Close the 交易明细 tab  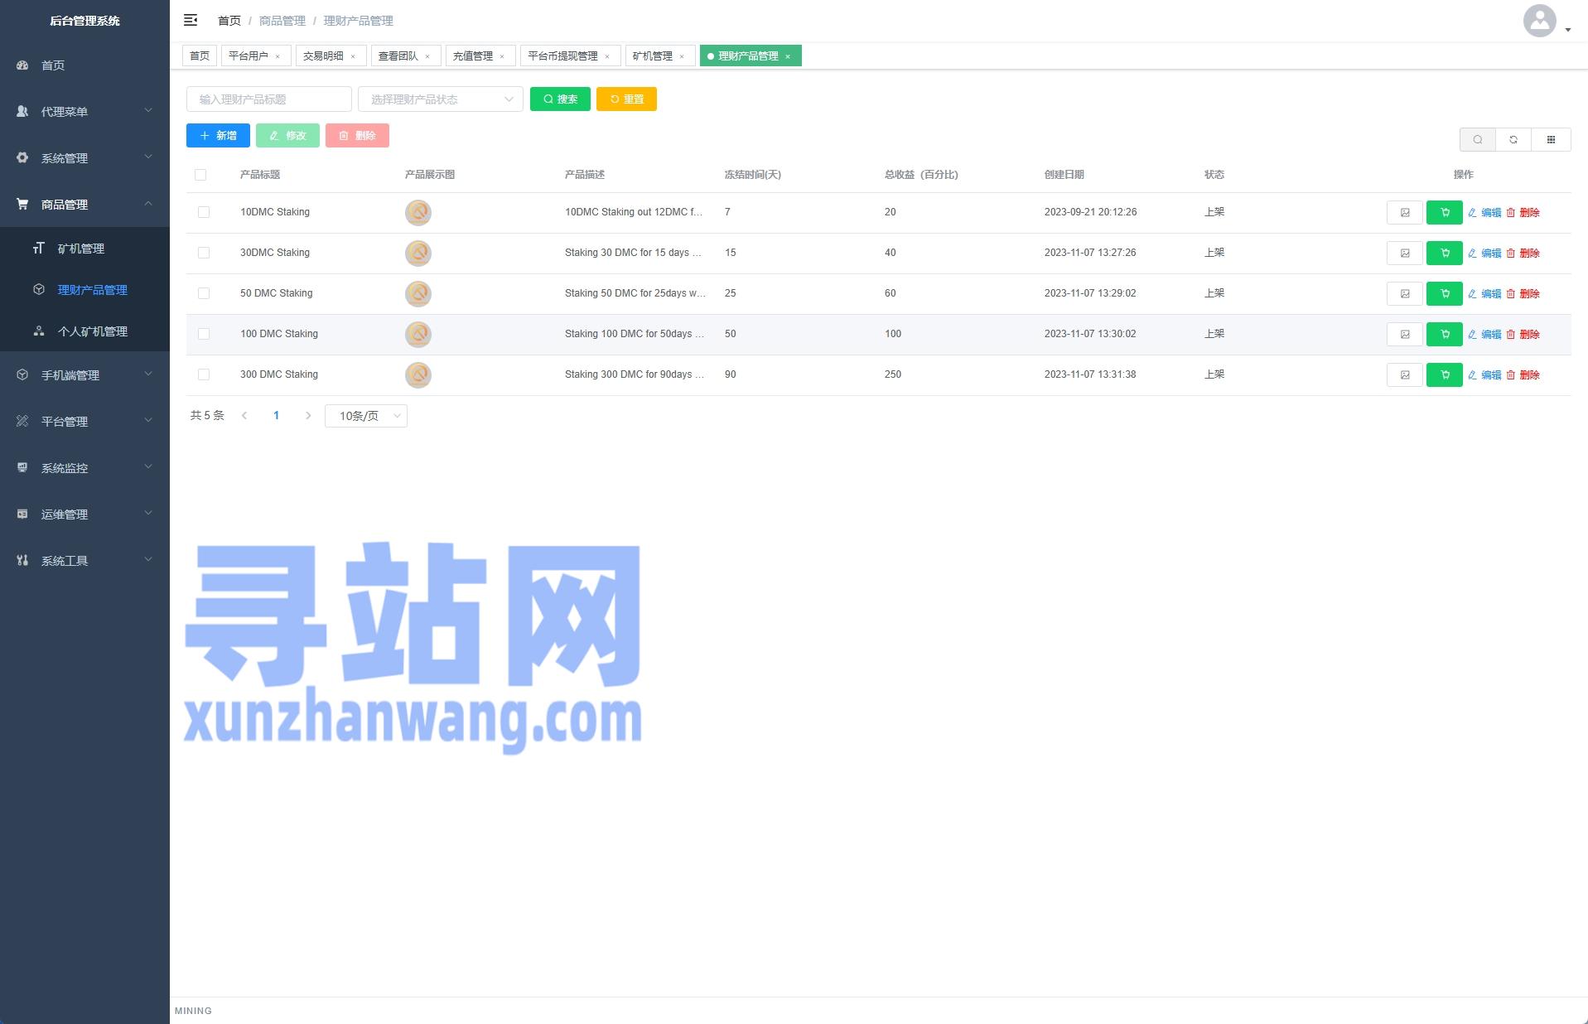pos(353,56)
